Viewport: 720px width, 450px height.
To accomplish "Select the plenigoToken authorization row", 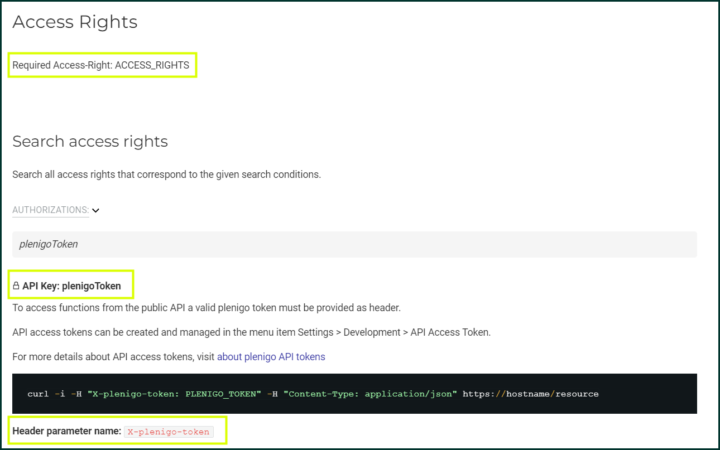I will click(354, 244).
